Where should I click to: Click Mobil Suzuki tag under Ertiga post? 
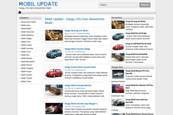pyautogui.click(x=81, y=52)
